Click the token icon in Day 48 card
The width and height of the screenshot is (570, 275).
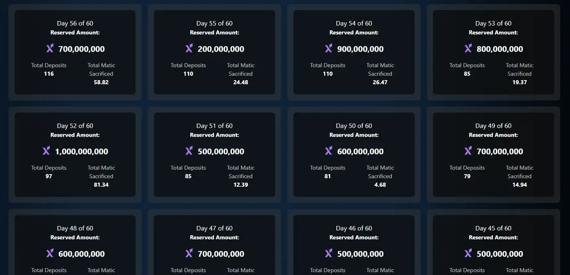click(x=50, y=254)
